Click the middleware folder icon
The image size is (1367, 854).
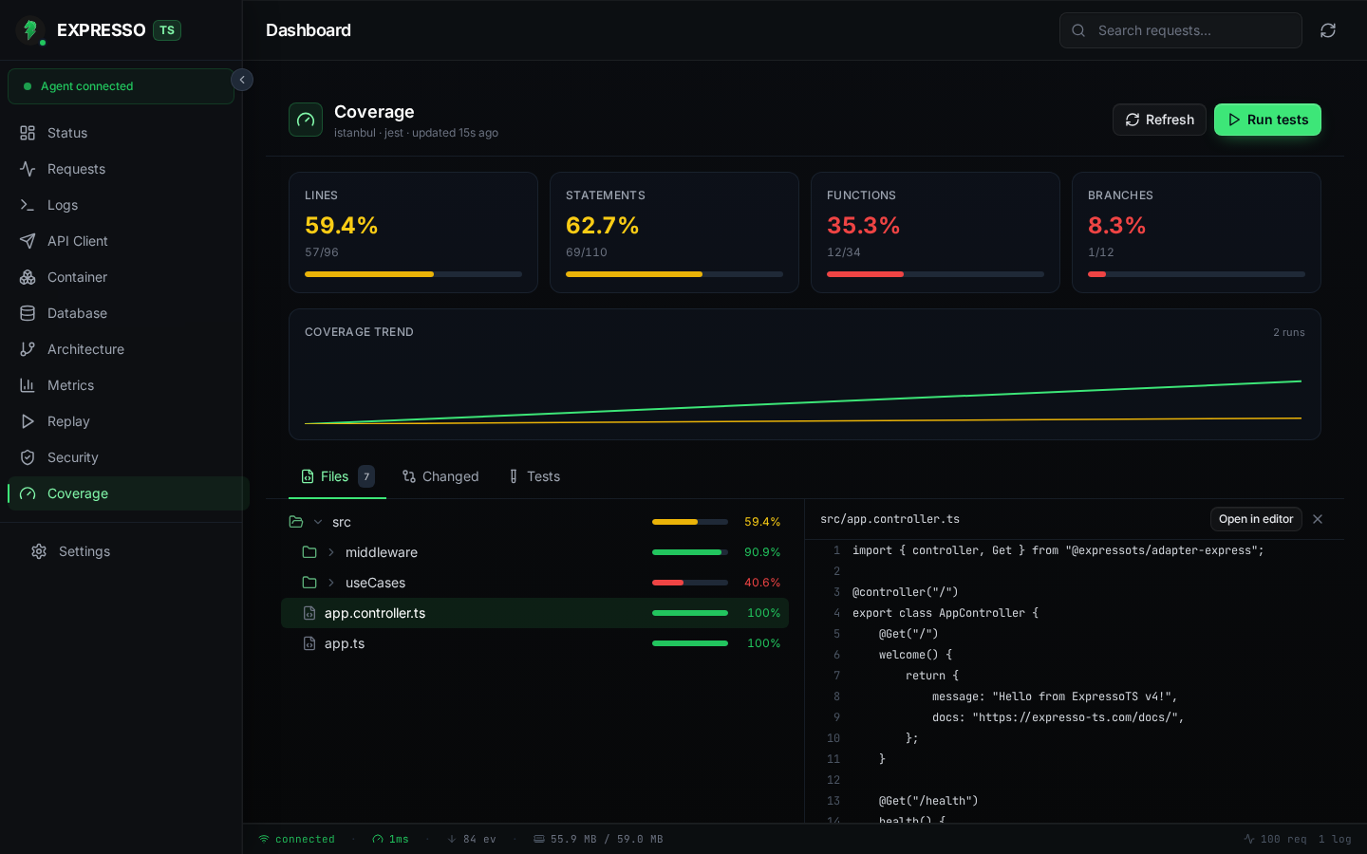(x=309, y=552)
